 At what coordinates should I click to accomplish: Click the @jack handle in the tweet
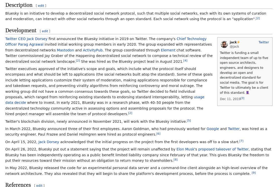(234, 47)
